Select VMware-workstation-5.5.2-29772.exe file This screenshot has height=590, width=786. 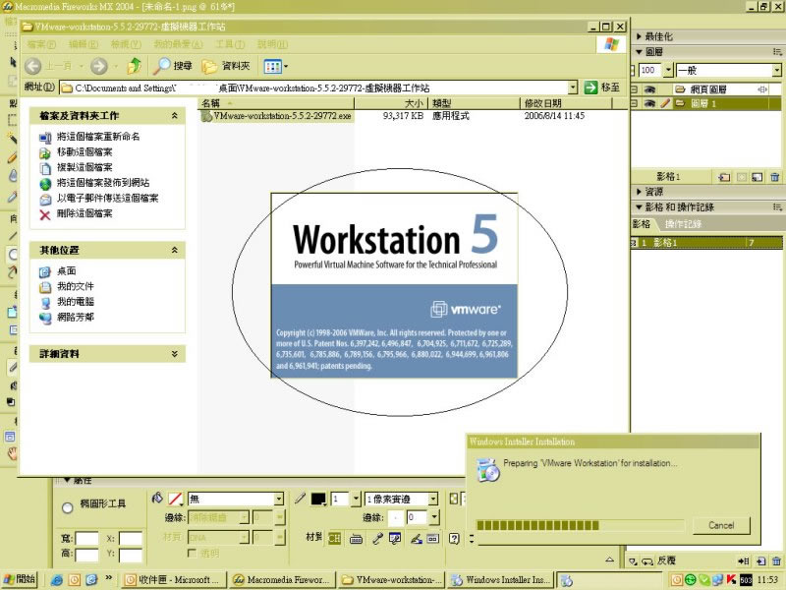click(276, 116)
